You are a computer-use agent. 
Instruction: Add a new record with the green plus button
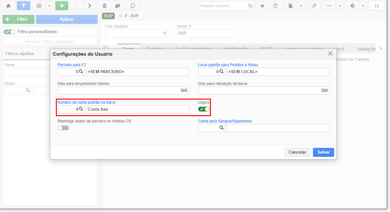click(x=62, y=6)
